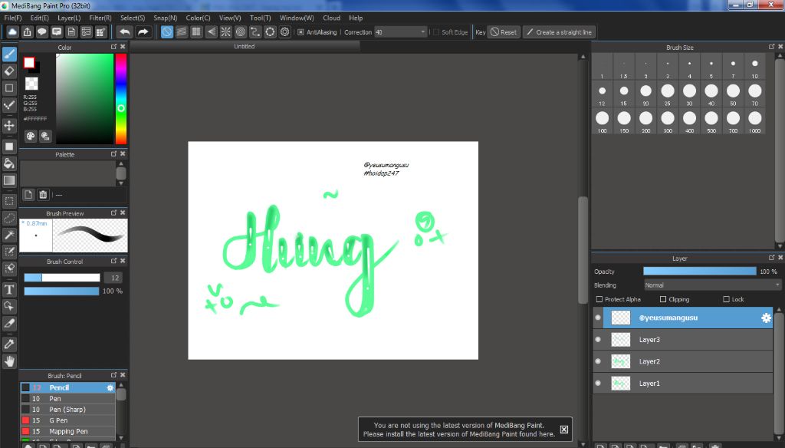Toggle the Soft Edge checkbox
785x448 pixels.
[x=436, y=32]
